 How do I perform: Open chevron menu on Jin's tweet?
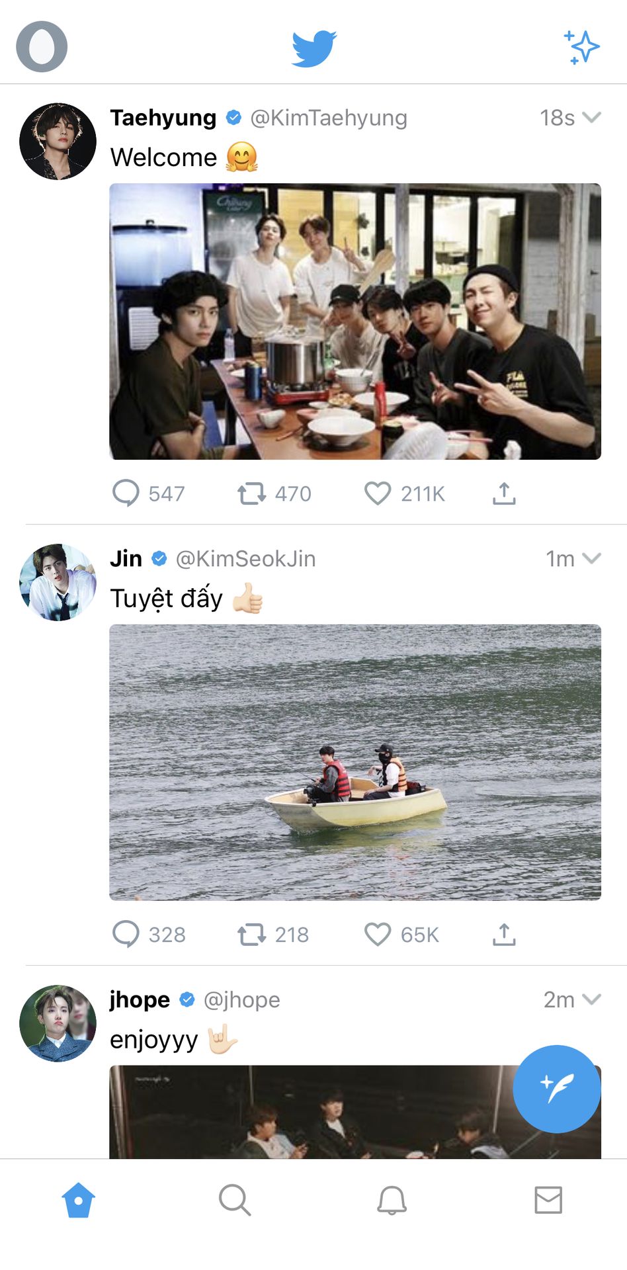(591, 558)
